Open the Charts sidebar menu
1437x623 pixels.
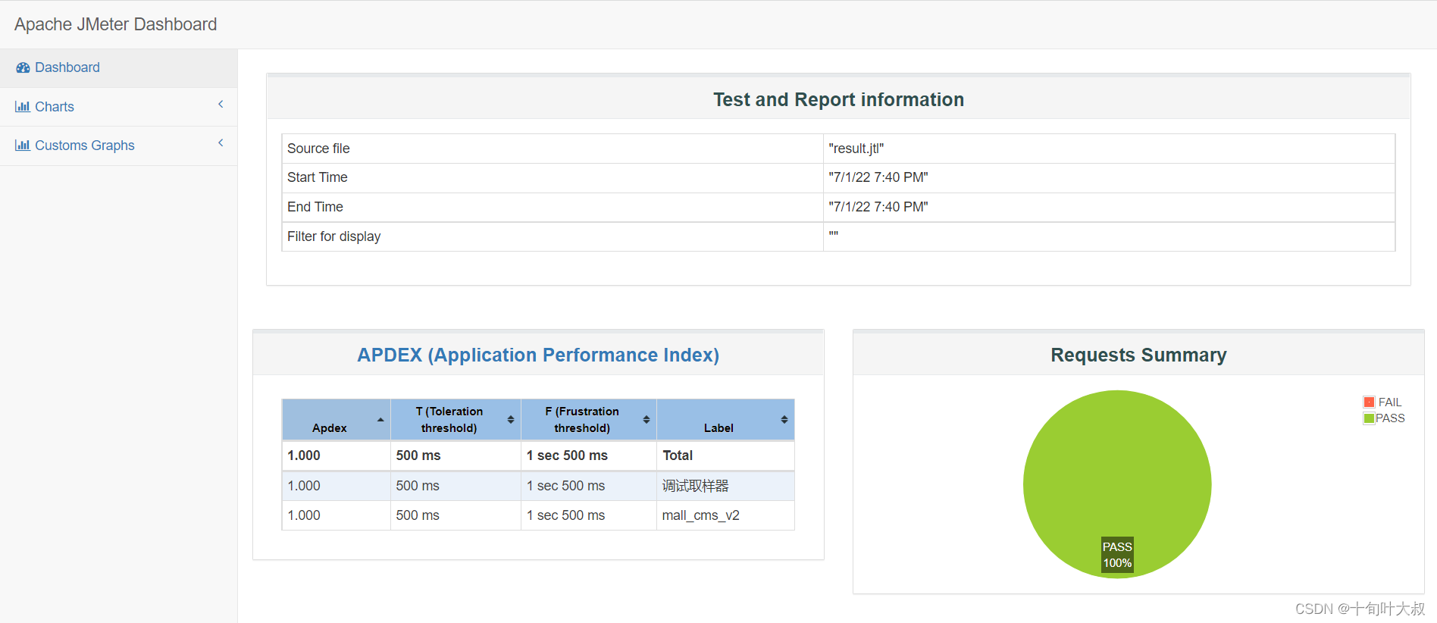pyautogui.click(x=118, y=107)
